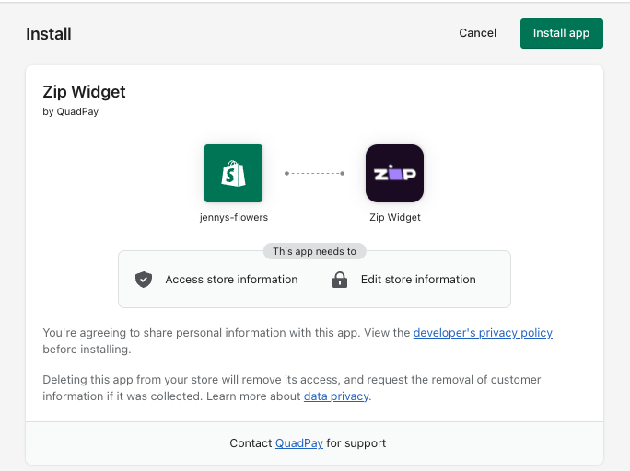Click the 'Zip Widget' label under logo
Screen dimensions: 630x471
pyautogui.click(x=395, y=217)
